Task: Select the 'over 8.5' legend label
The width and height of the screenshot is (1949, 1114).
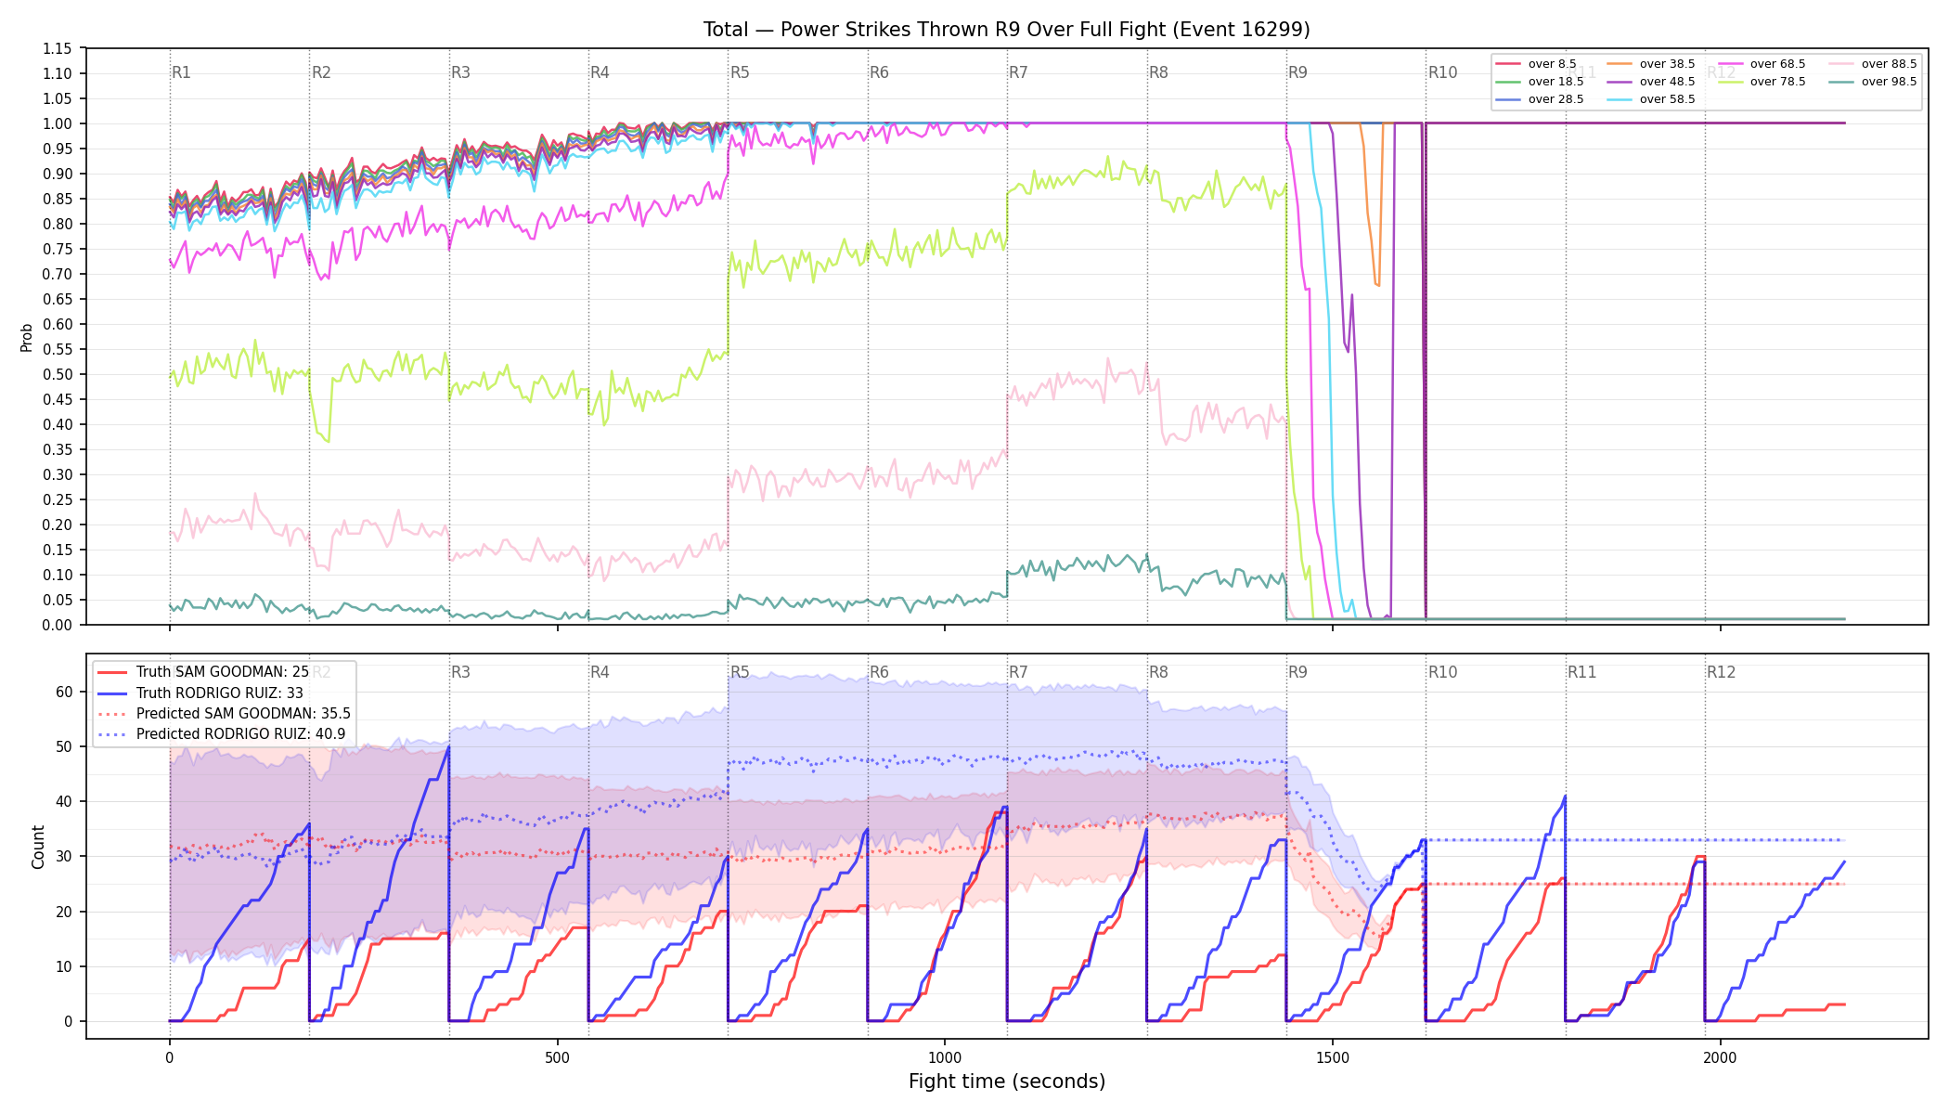Action: [1553, 64]
